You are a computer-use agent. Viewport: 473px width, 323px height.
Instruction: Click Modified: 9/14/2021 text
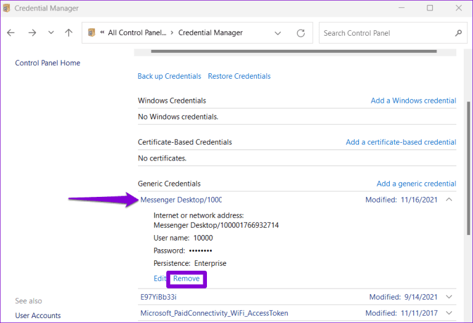(403, 297)
